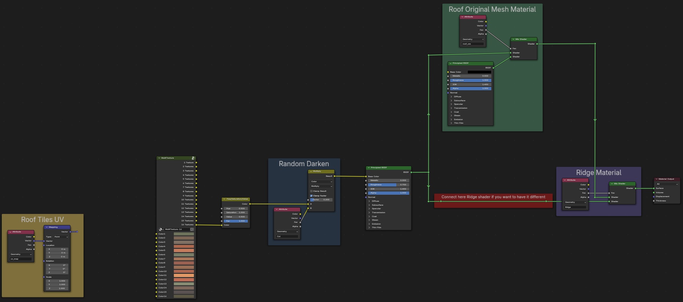Expand Emission panel in the Roughness 0.700 Principled BSDF
Image resolution: width=683 pixels, height=302 pixels.
369,224
